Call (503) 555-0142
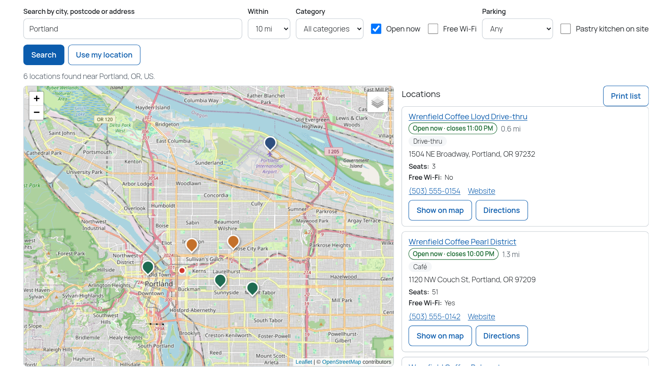Viewport: 672px width, 378px height. [x=435, y=317]
